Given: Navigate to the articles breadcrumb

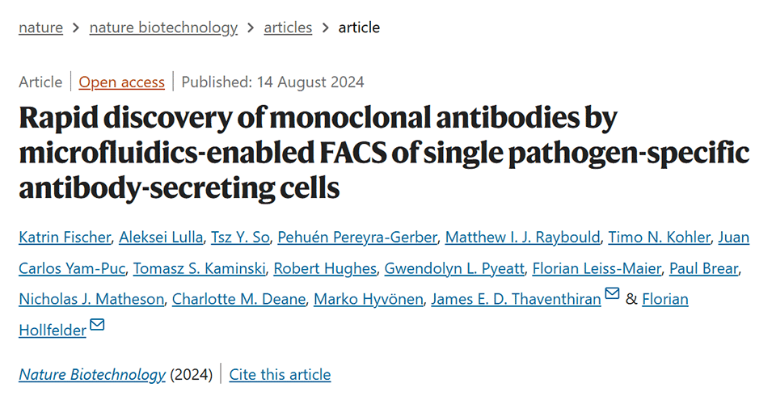Looking at the screenshot, I should [x=288, y=27].
